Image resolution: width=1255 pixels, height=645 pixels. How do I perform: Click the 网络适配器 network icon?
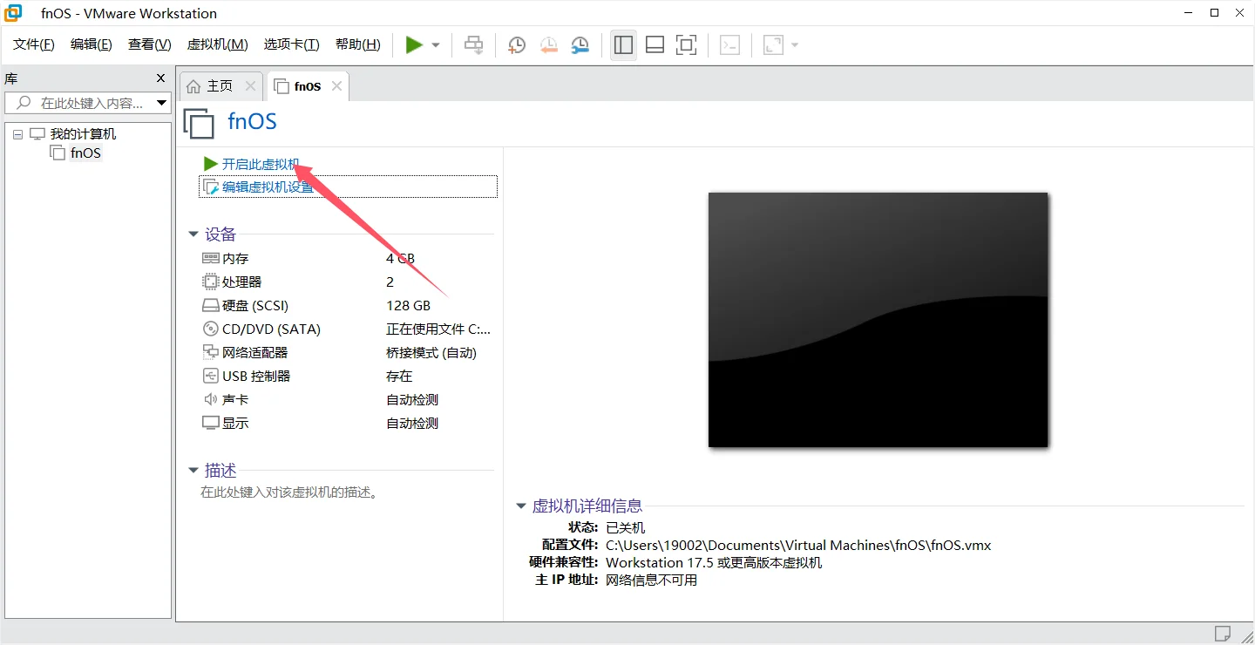tap(210, 352)
